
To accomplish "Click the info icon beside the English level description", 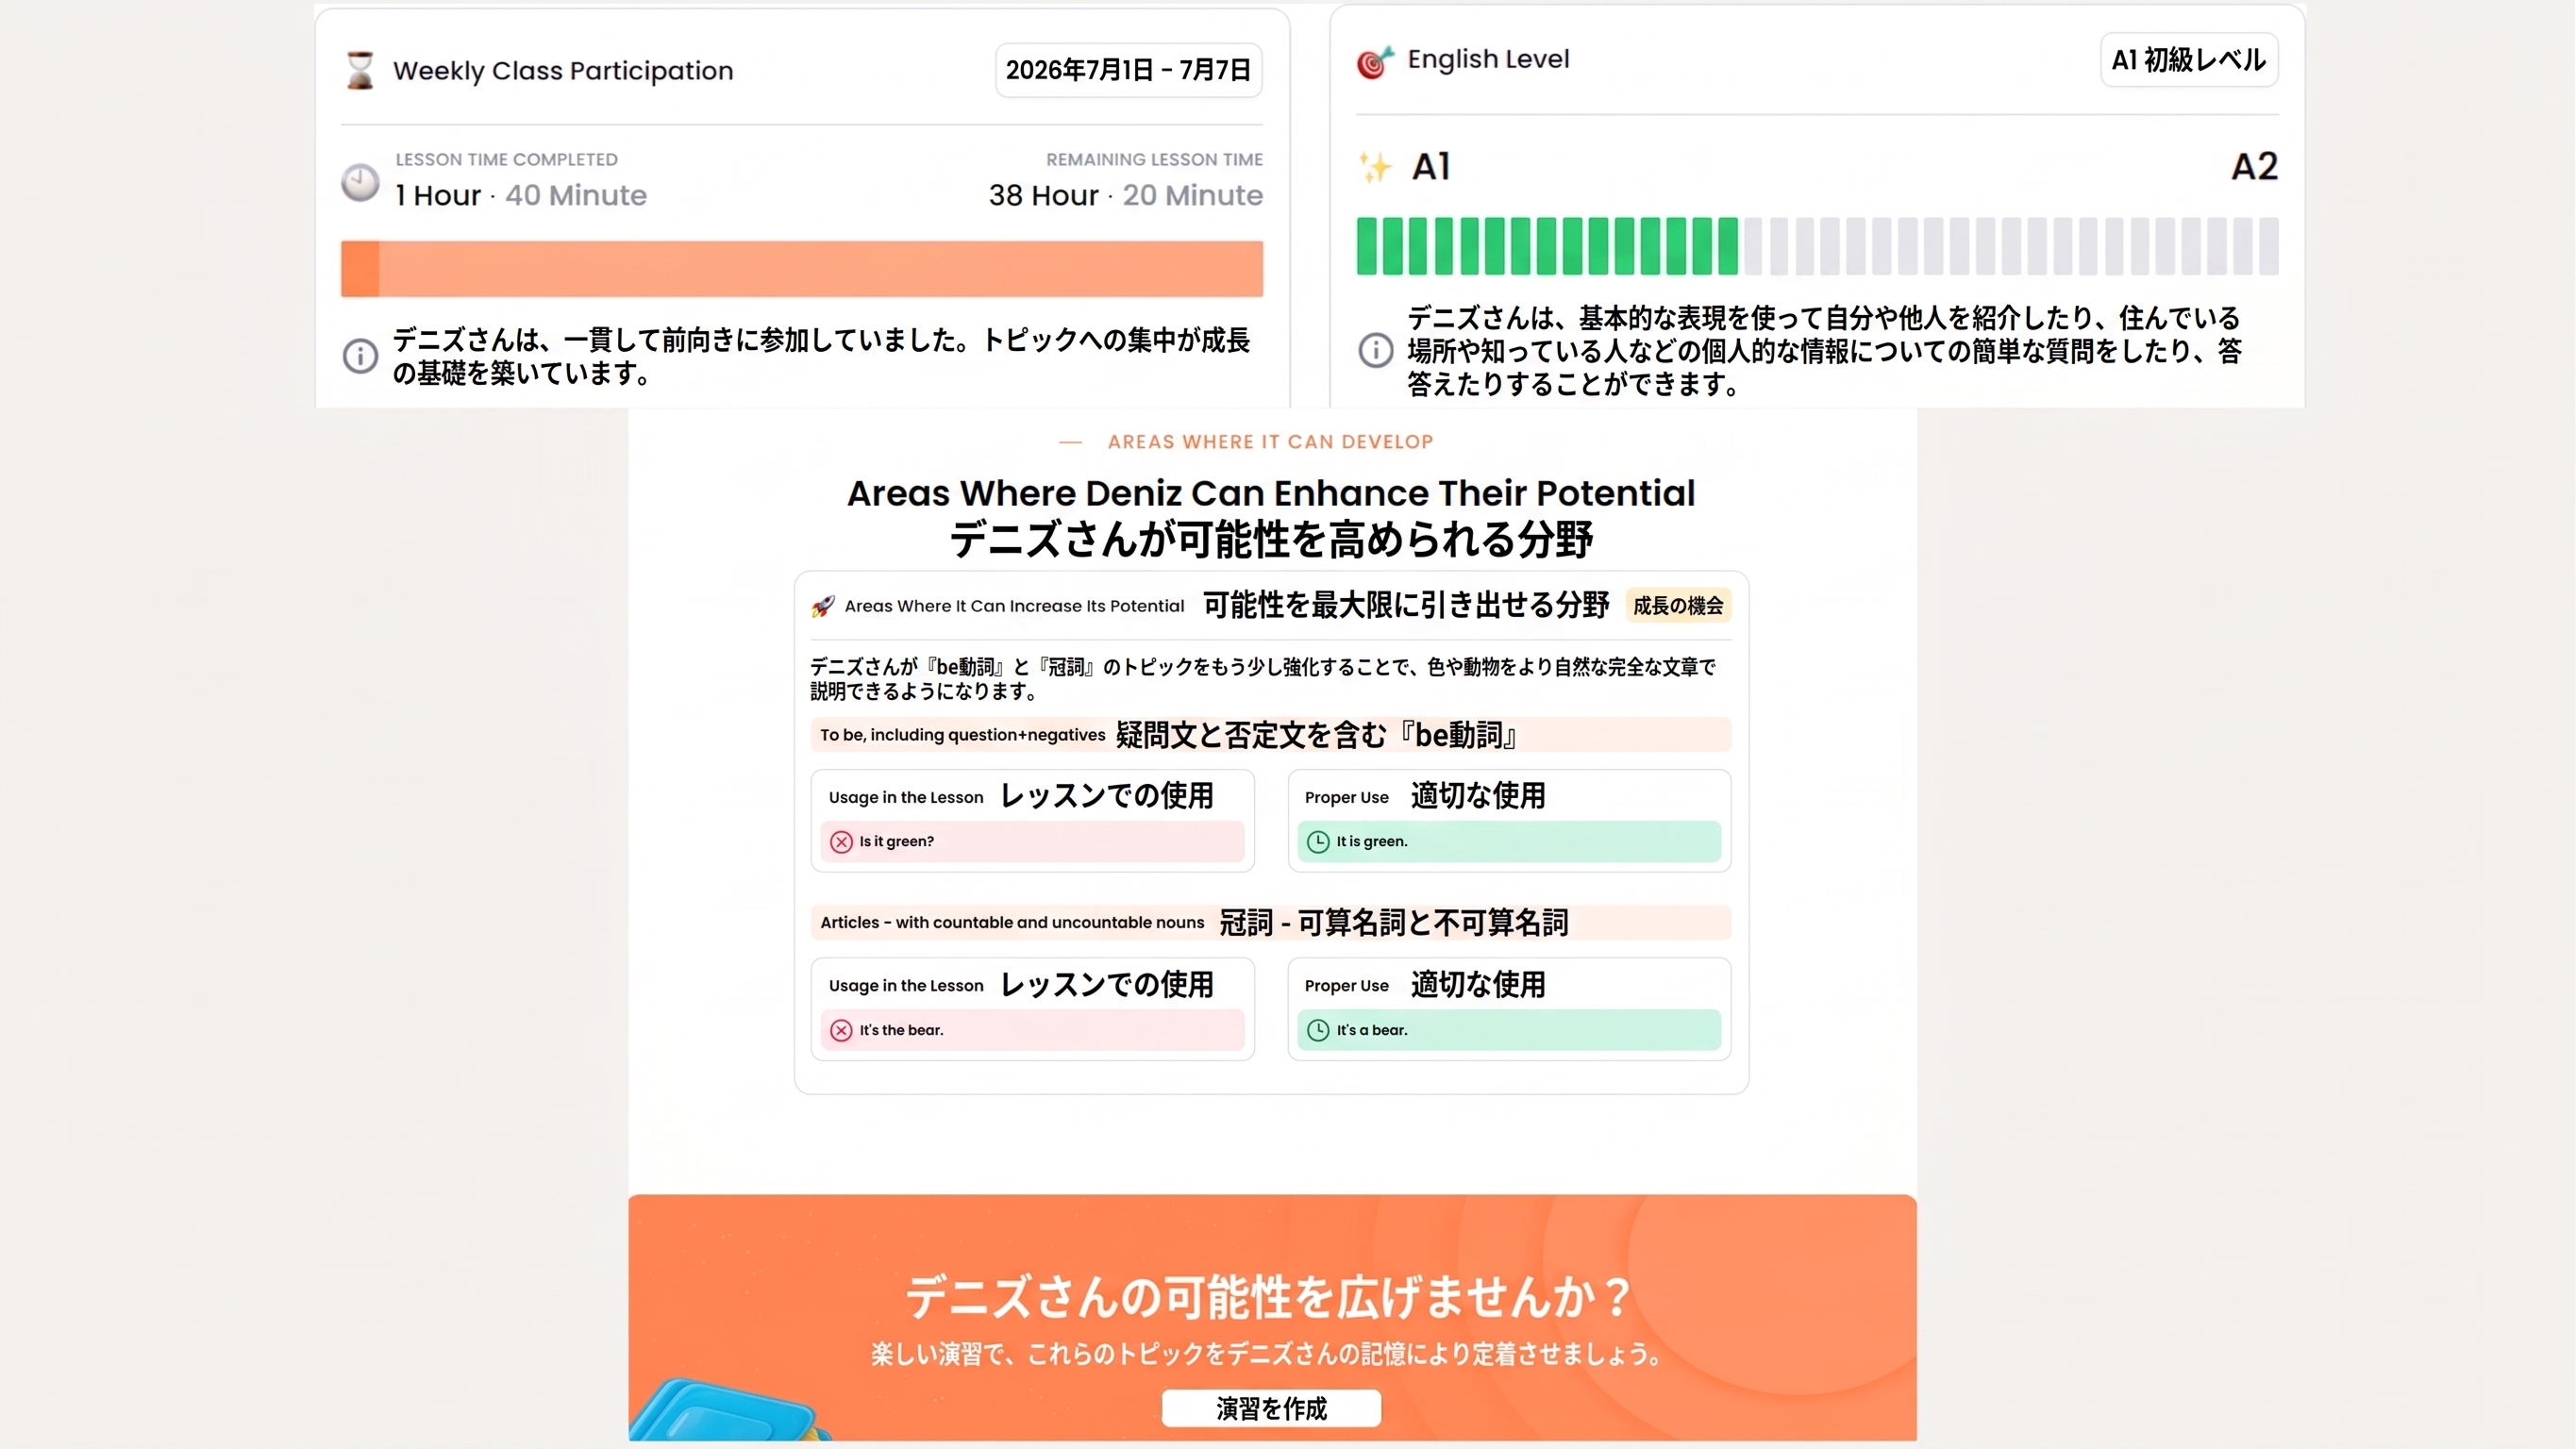I will (1375, 350).
